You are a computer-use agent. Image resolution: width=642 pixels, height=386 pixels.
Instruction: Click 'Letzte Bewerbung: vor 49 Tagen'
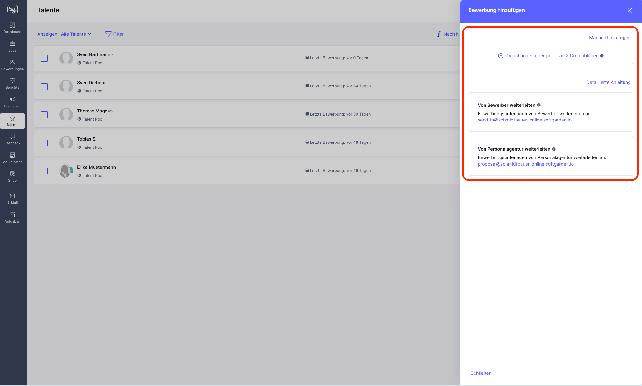tap(338, 171)
